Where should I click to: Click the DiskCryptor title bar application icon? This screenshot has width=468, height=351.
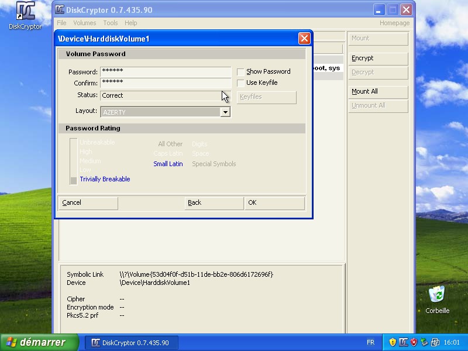60,9
